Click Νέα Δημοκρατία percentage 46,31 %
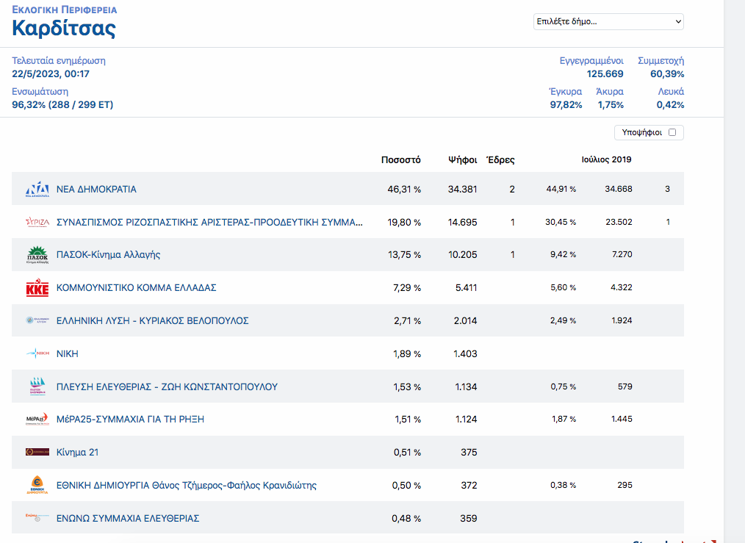The height and width of the screenshot is (543, 745). coord(404,189)
